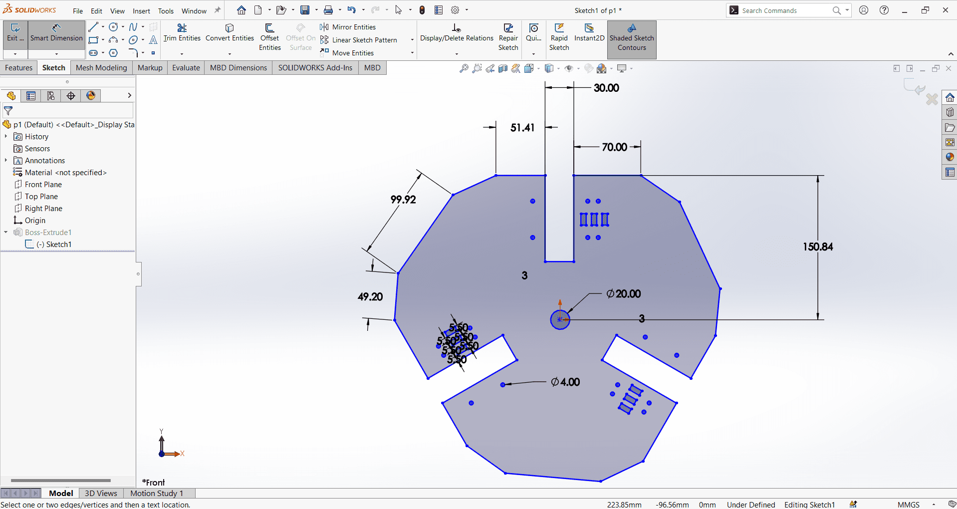Open the Options gear dropdown arrow

[467, 10]
